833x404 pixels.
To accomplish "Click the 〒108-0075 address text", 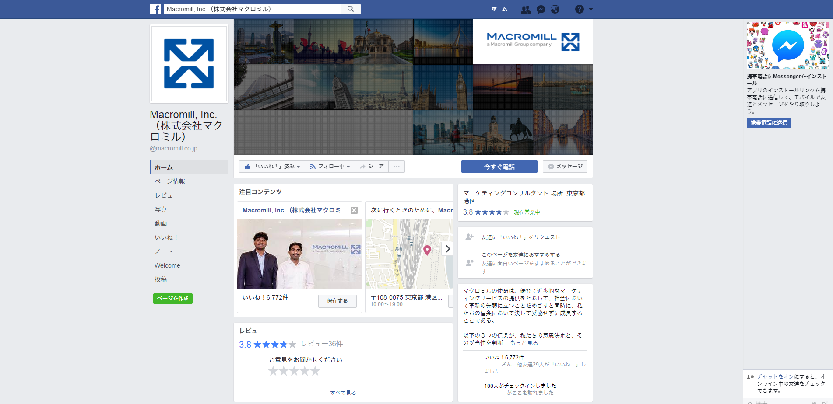I will (x=406, y=297).
